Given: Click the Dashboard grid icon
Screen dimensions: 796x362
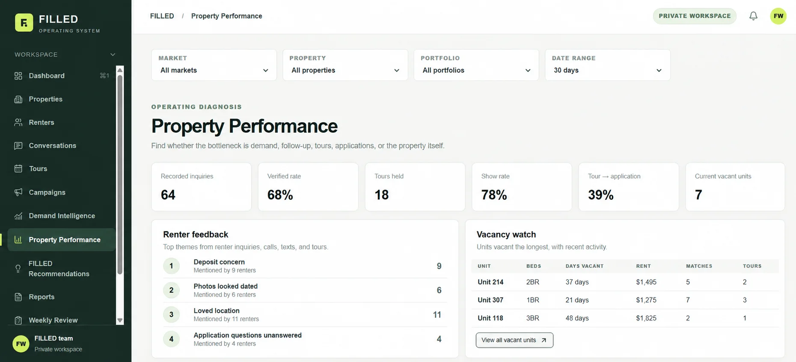Looking at the screenshot, I should (x=18, y=76).
